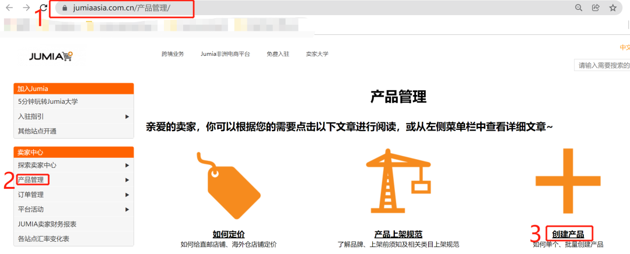Click the 产品管理 page heading

(398, 97)
